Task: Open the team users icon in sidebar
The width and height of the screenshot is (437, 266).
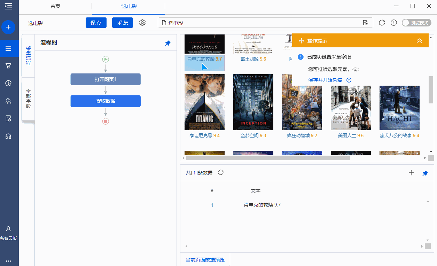Action: click(8, 101)
